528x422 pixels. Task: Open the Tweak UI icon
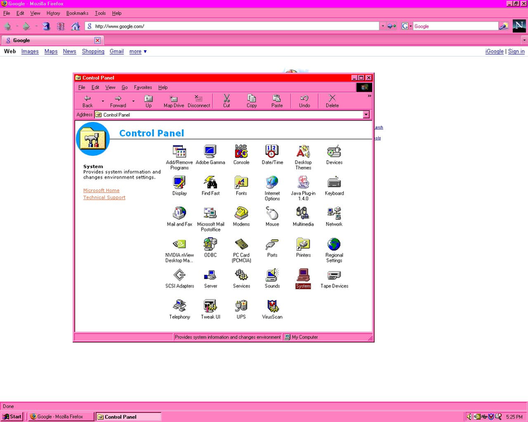click(210, 310)
